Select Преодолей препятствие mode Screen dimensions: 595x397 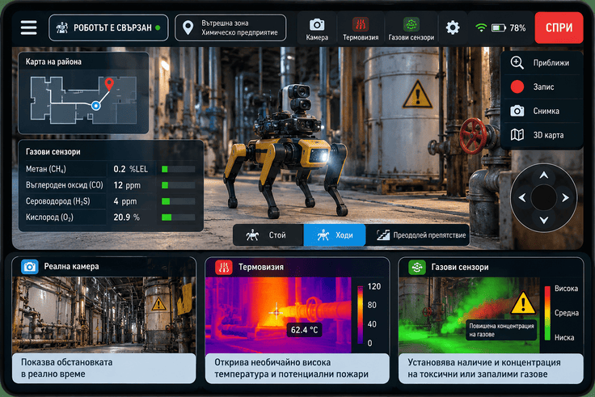coord(418,235)
